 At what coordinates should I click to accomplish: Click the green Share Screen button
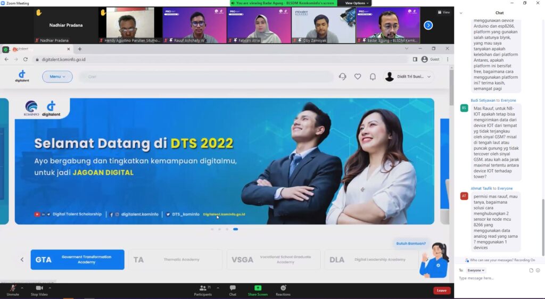pos(258,290)
